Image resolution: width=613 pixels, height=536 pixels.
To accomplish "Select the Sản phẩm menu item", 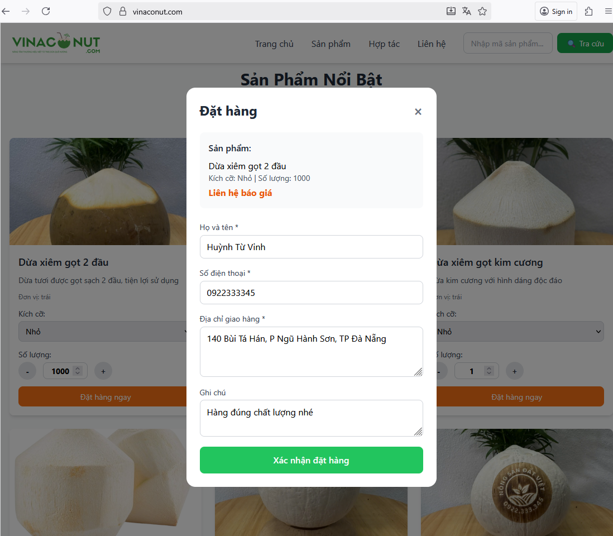I will click(331, 44).
